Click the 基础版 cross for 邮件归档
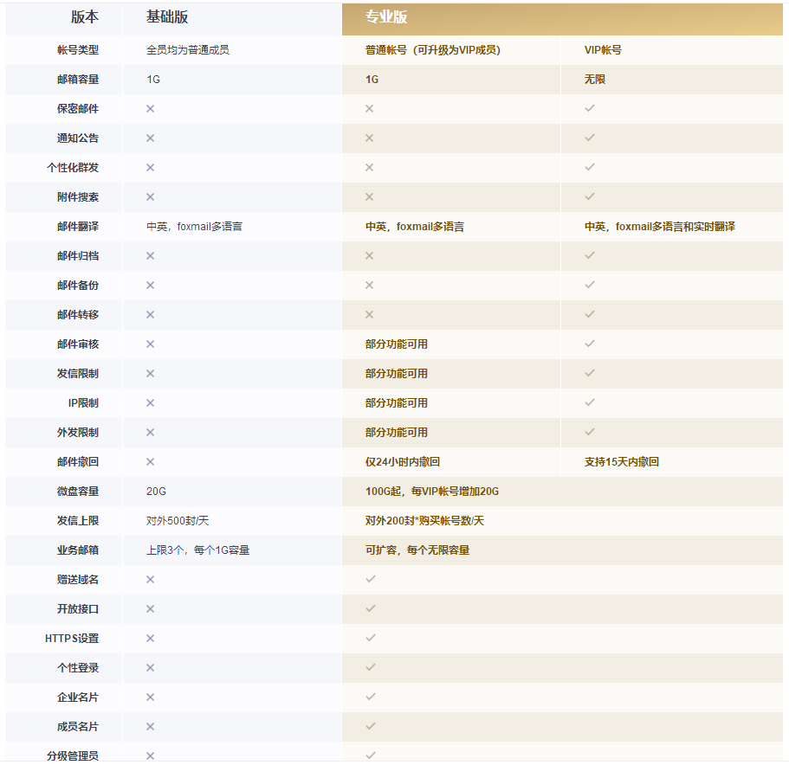The width and height of the screenshot is (789, 765). tap(150, 255)
